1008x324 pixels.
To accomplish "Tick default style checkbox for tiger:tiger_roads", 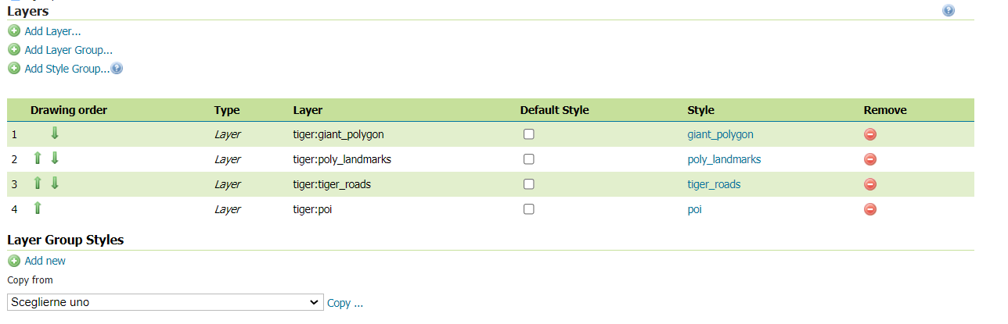I will click(x=529, y=184).
